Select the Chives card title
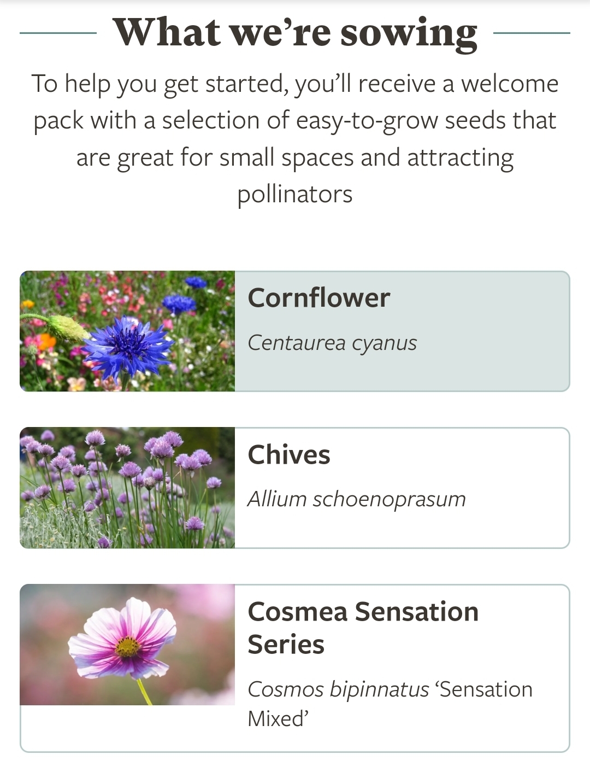 (289, 454)
